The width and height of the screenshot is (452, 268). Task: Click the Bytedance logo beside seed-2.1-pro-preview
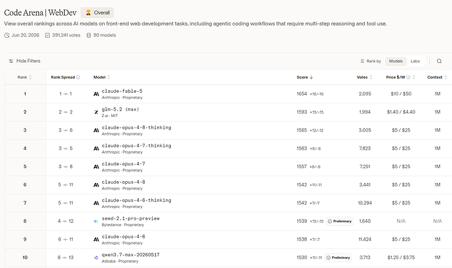click(x=96, y=221)
